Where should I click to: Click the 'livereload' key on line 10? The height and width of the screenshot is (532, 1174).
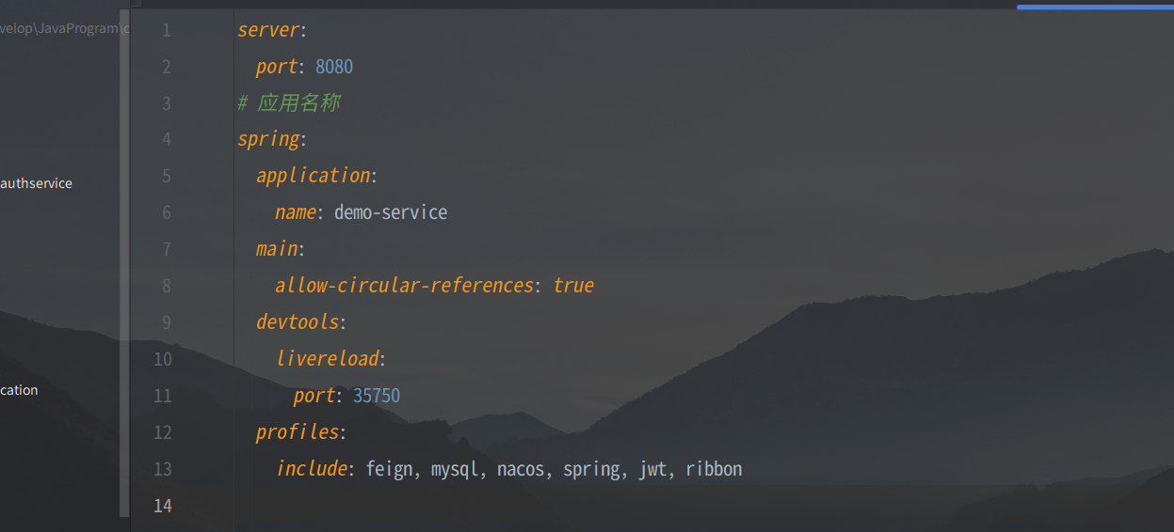[328, 358]
